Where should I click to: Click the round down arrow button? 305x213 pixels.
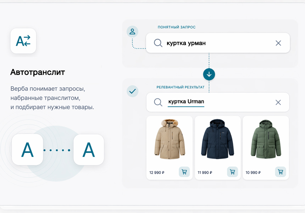(209, 74)
